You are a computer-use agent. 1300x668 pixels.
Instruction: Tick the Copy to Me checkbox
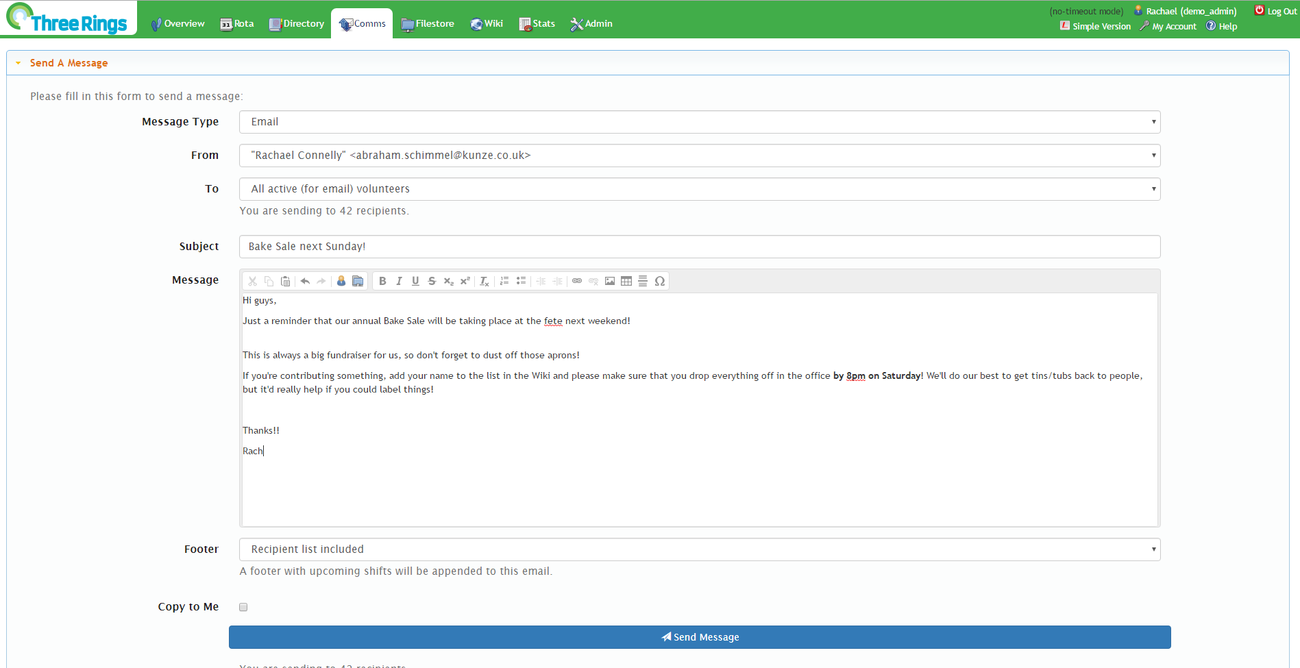click(x=243, y=607)
